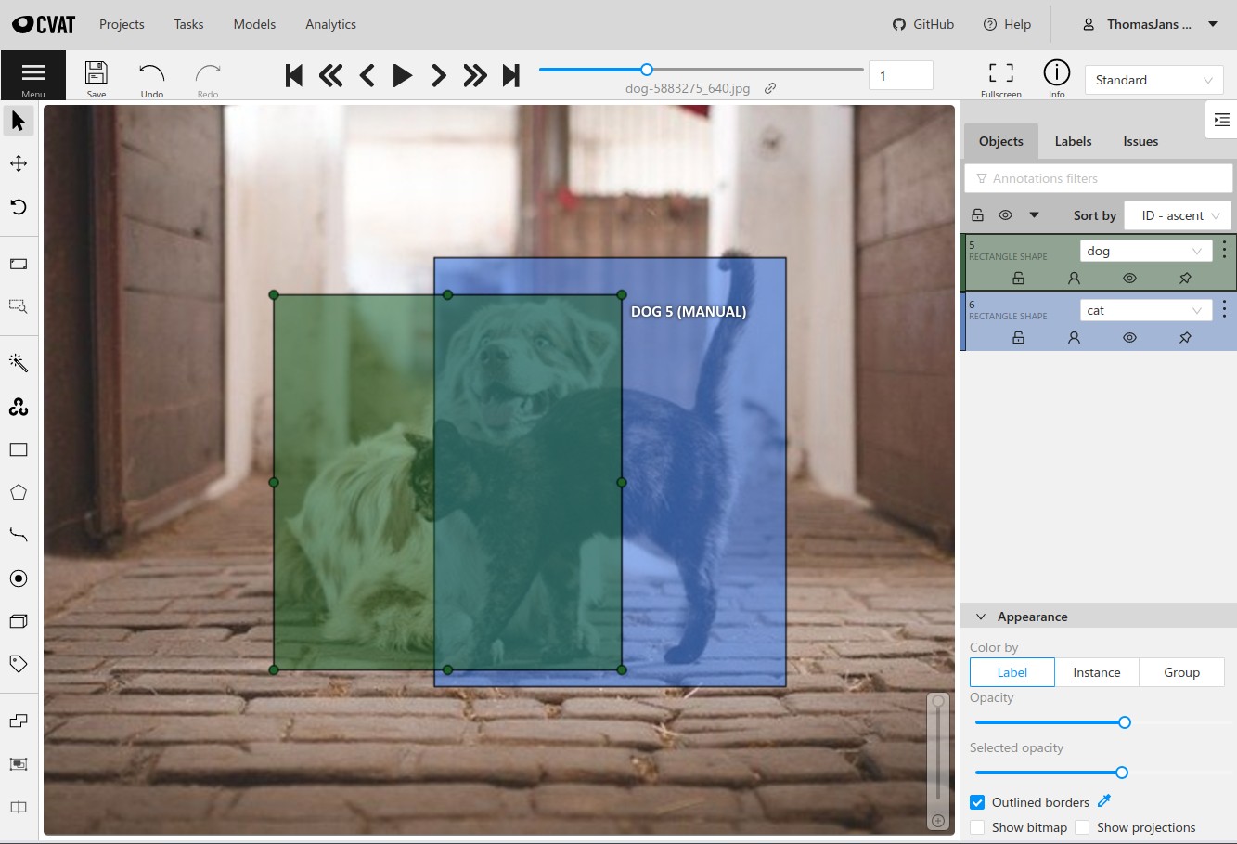Viewport: 1237px width, 844px height.
Task: Select the Draw polyline tool
Action: 19,534
